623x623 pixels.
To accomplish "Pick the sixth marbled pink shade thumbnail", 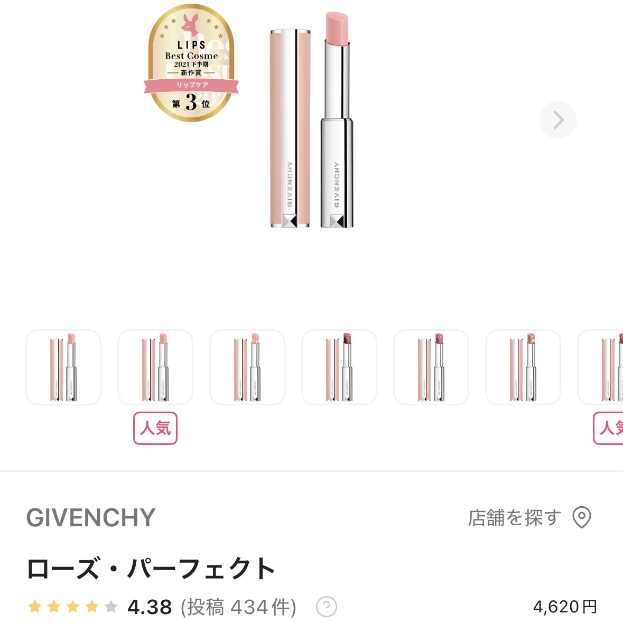I will 523,367.
